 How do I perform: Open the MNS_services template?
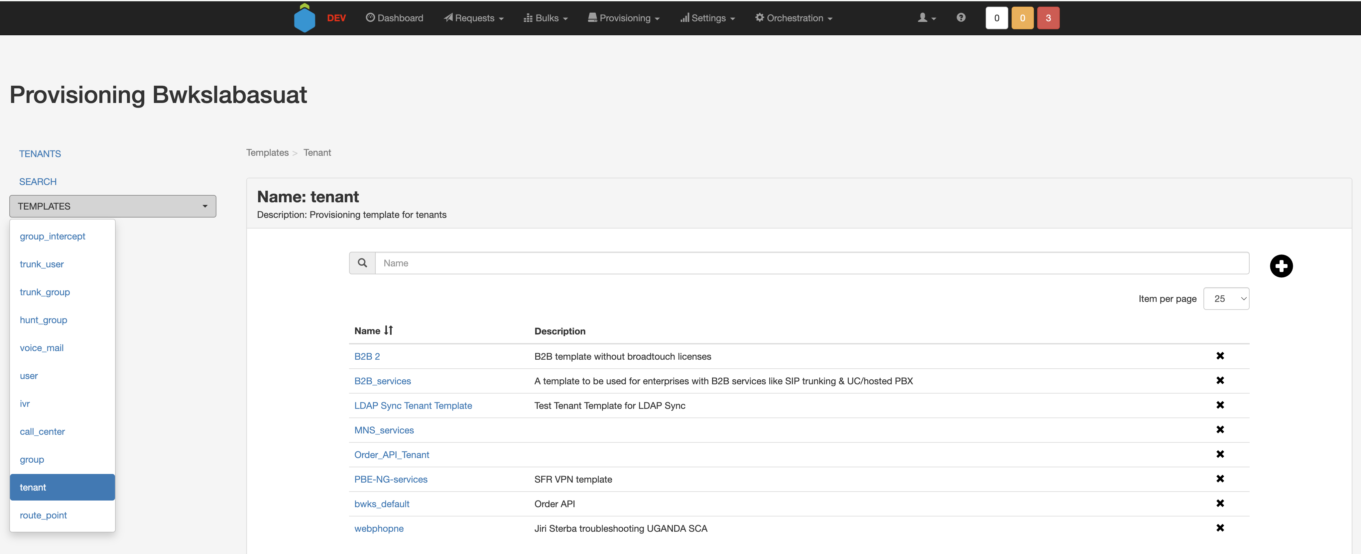click(384, 430)
